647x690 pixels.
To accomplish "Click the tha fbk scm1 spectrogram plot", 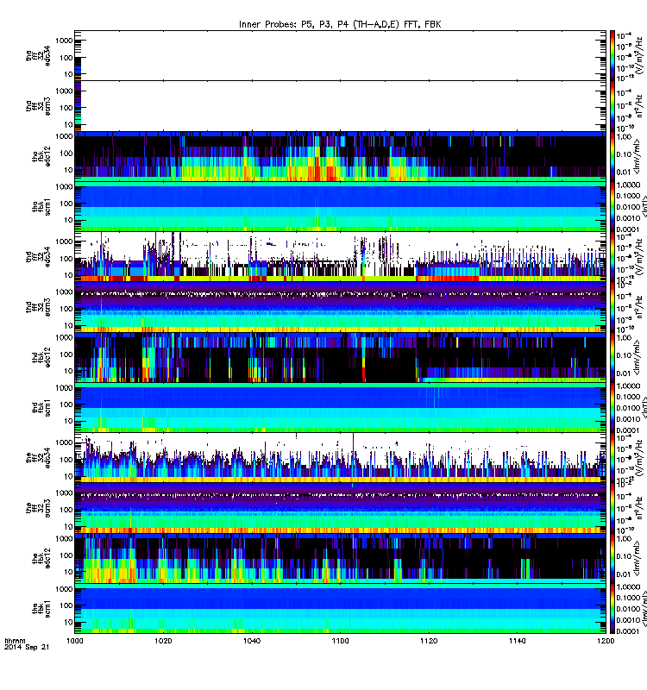I will 340,207.
